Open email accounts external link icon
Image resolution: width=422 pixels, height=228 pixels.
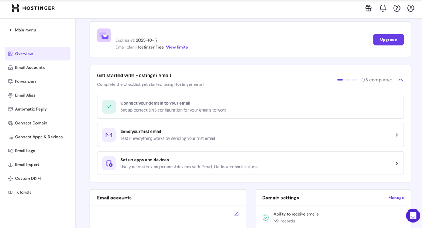pos(236,214)
